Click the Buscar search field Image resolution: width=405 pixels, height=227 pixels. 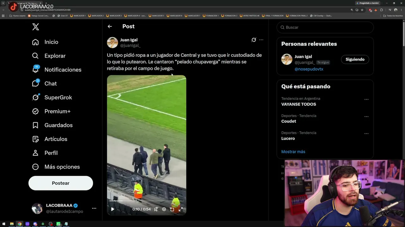(x=325, y=27)
